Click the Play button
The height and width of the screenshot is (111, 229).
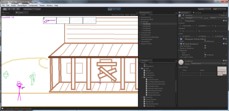110,9
